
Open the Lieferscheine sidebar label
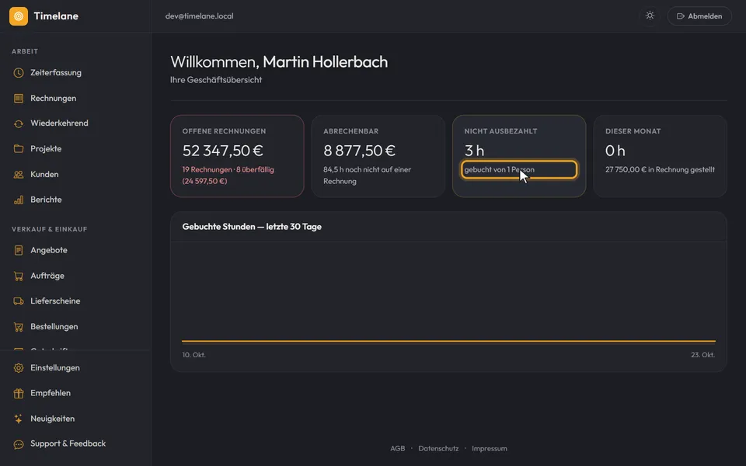pos(55,301)
